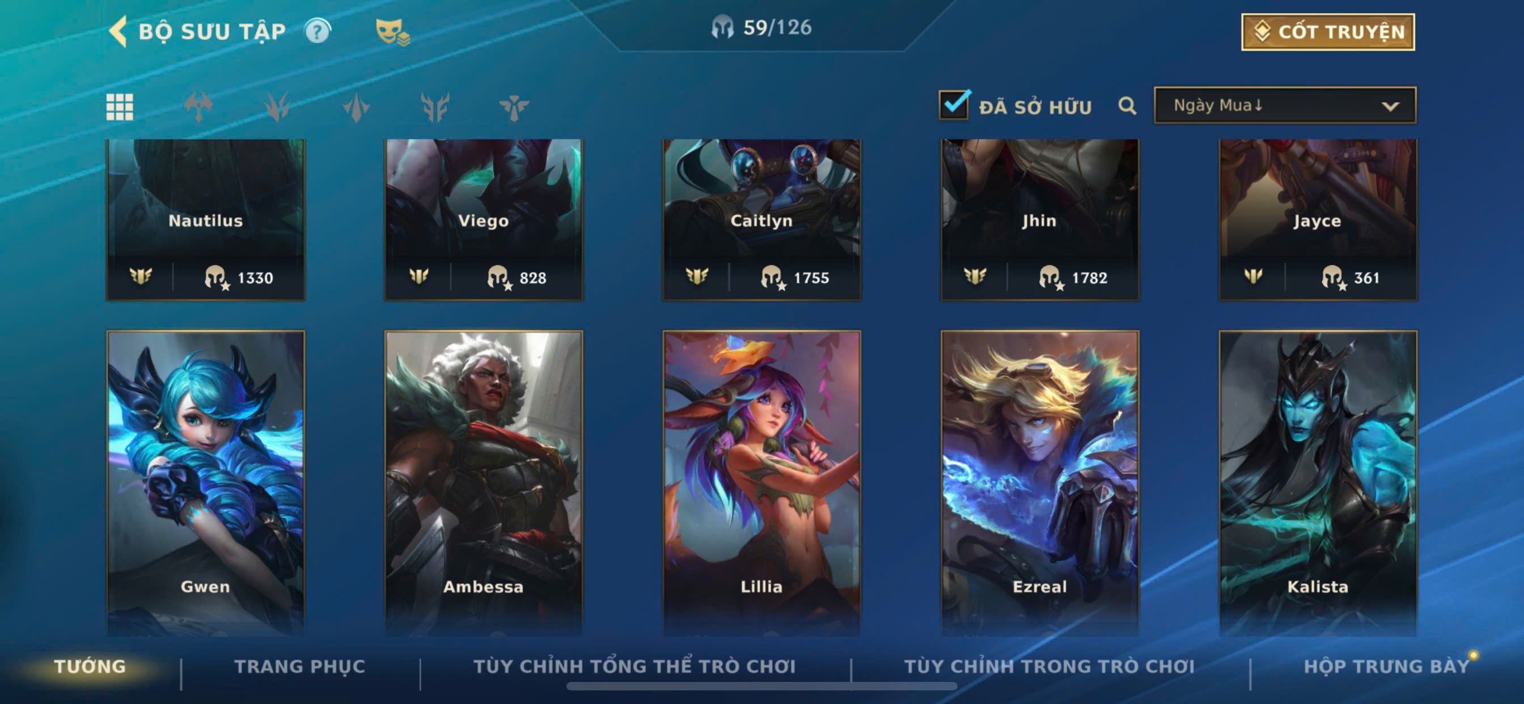This screenshot has height=704, width=1524.
Task: Filter by the third role emblem icon
Action: click(x=356, y=107)
